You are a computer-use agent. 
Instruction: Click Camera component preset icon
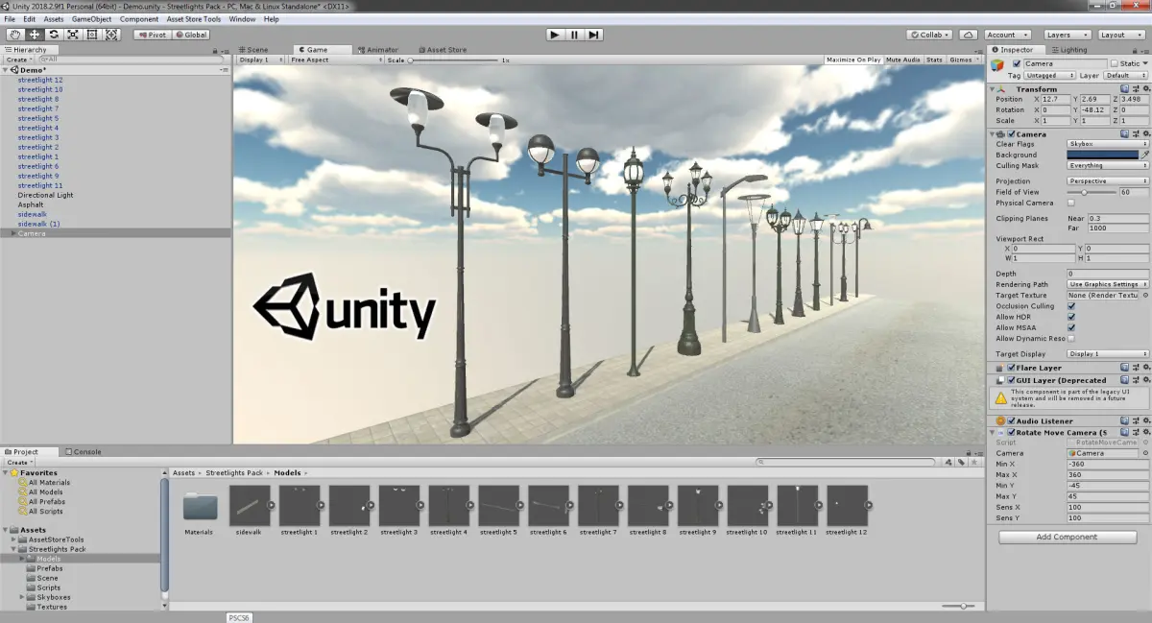(1135, 133)
